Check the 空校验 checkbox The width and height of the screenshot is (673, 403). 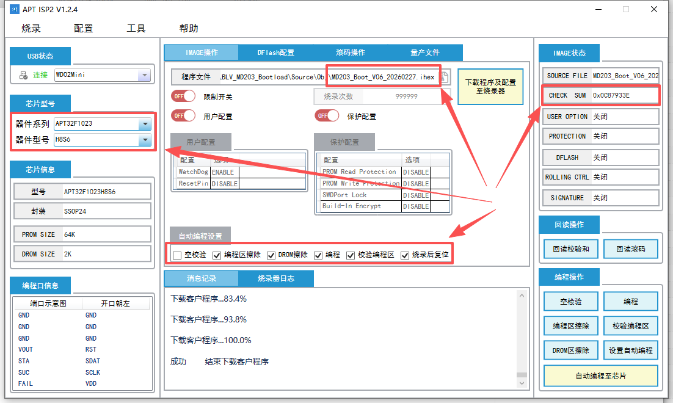click(177, 255)
